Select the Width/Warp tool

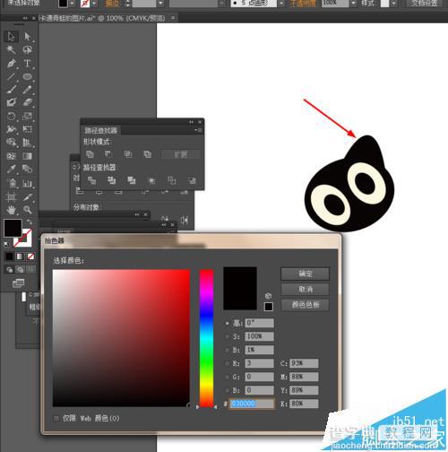[x=12, y=129]
